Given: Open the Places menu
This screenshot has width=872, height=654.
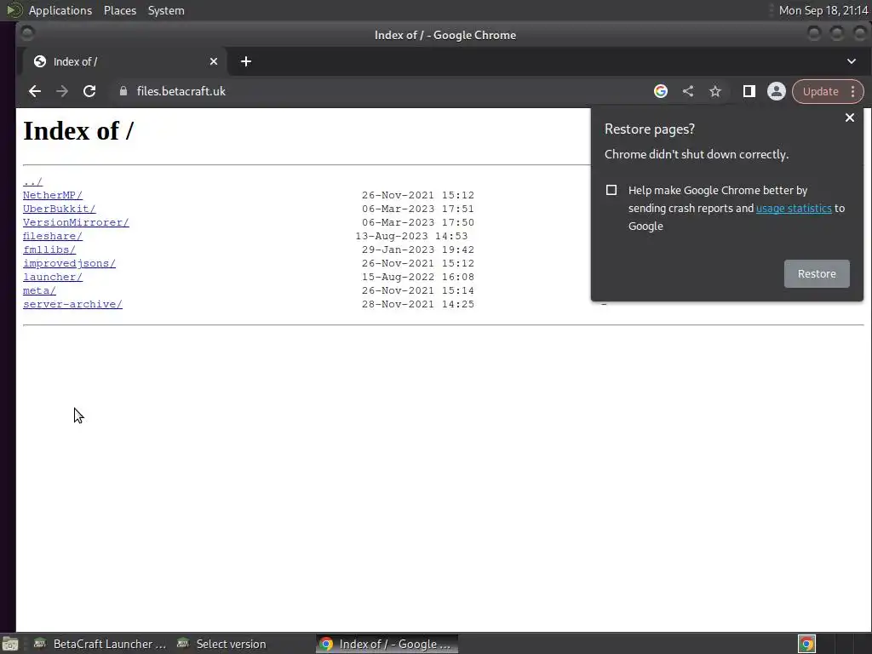Looking at the screenshot, I should (x=120, y=10).
